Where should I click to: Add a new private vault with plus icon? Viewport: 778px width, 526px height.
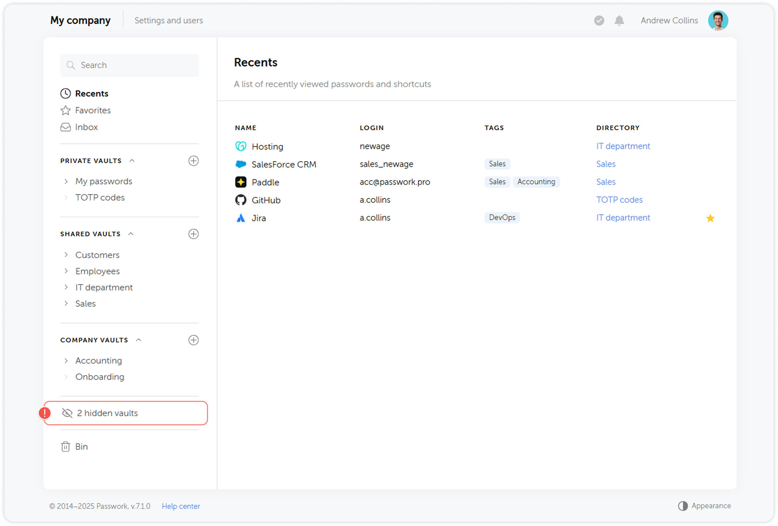[193, 161]
